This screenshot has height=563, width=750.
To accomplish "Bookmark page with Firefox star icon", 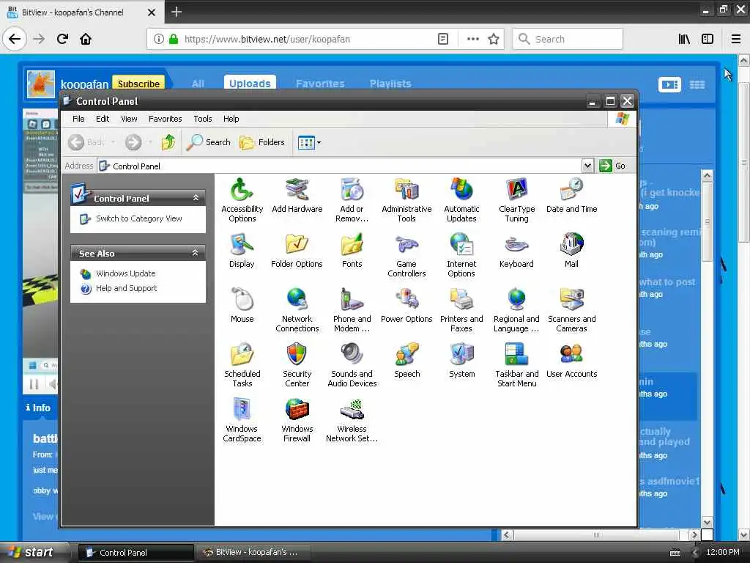I will click(494, 40).
